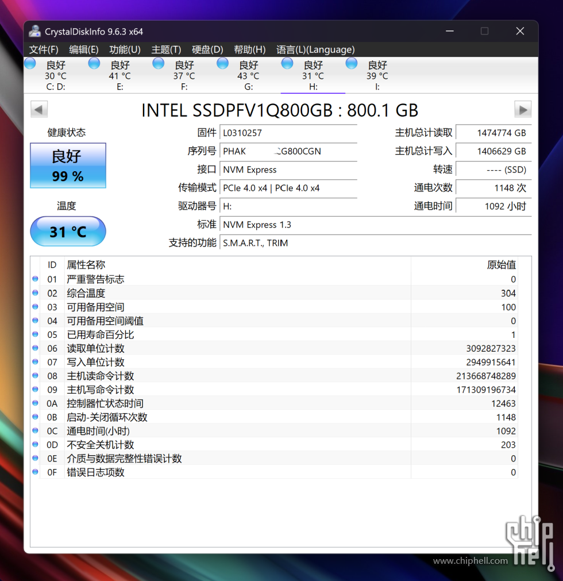Click the 31 °C temperature button
The height and width of the screenshot is (581, 563).
68,232
